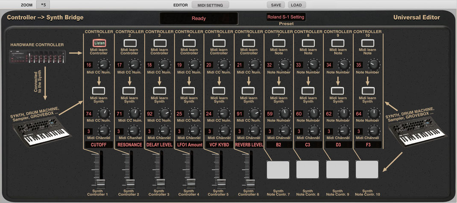457x203 pixels.
Task: Click the Synth Controller 1 fader
Action: (100, 183)
